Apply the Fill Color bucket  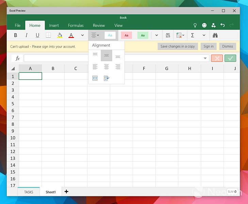click(60, 35)
